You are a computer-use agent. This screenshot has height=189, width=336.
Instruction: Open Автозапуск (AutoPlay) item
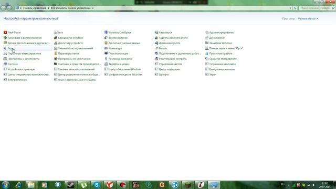coord(163,33)
